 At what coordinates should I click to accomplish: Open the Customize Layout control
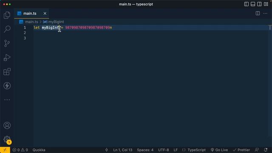click(x=266, y=4)
